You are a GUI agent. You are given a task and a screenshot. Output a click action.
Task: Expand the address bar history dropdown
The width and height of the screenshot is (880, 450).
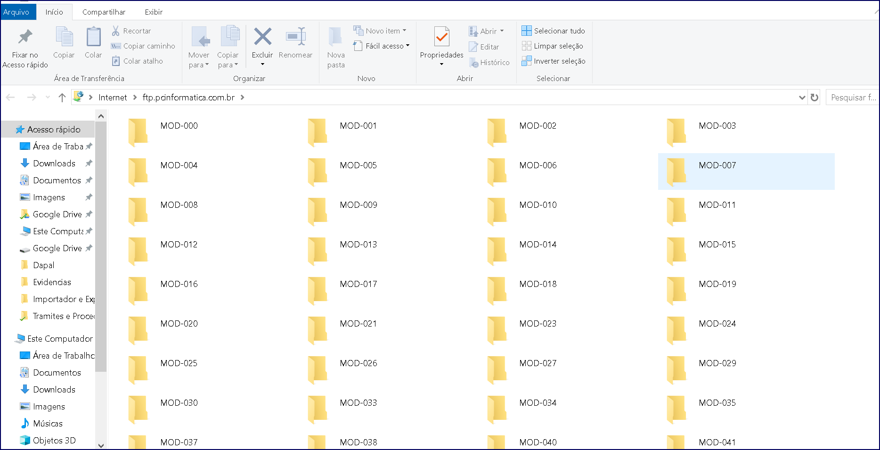[x=802, y=98]
